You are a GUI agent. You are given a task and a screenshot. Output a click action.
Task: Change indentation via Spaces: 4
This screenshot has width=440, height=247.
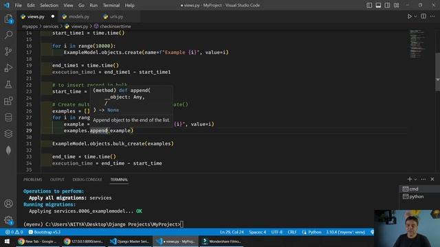257,232
